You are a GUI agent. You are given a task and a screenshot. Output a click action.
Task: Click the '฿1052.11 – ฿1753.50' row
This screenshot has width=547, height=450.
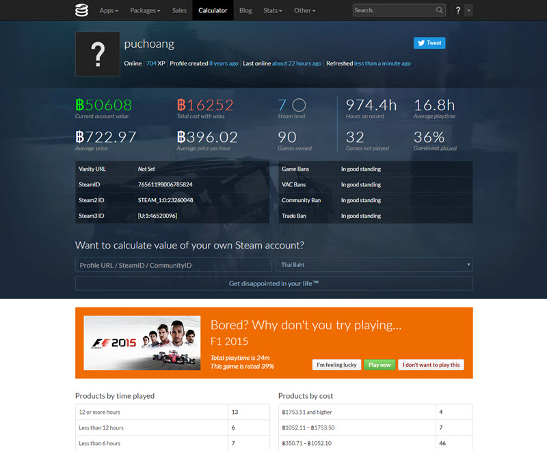(375, 427)
